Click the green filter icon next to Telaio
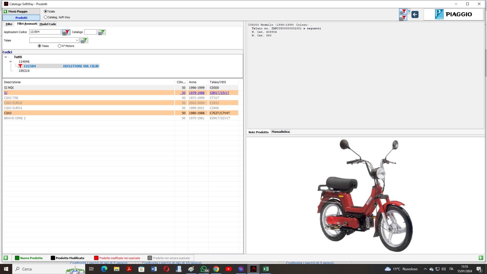This screenshot has height=274, width=487. [x=84, y=40]
